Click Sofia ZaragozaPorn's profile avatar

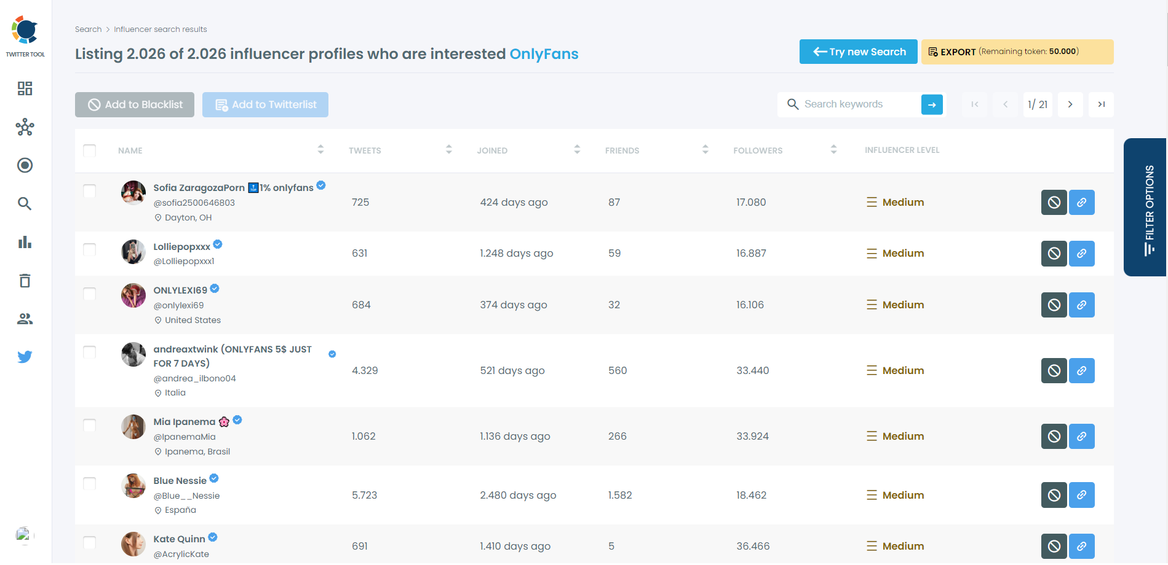[133, 193]
